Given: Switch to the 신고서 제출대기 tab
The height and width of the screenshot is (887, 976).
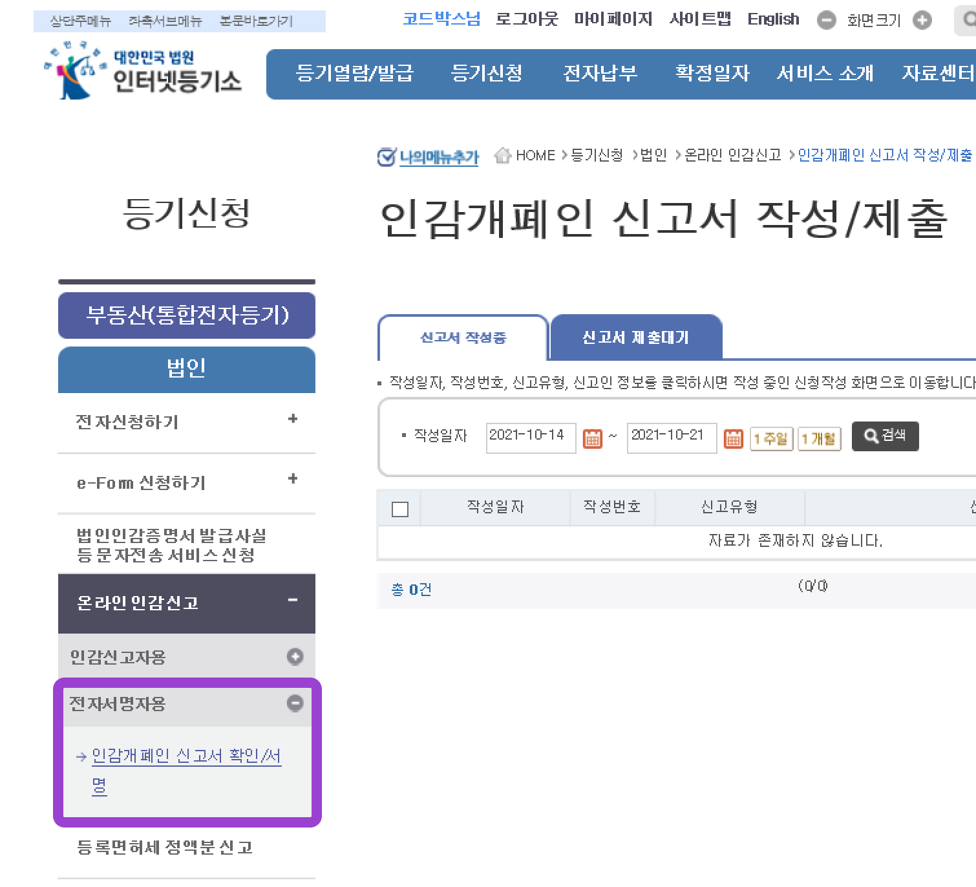Looking at the screenshot, I should coord(635,336).
